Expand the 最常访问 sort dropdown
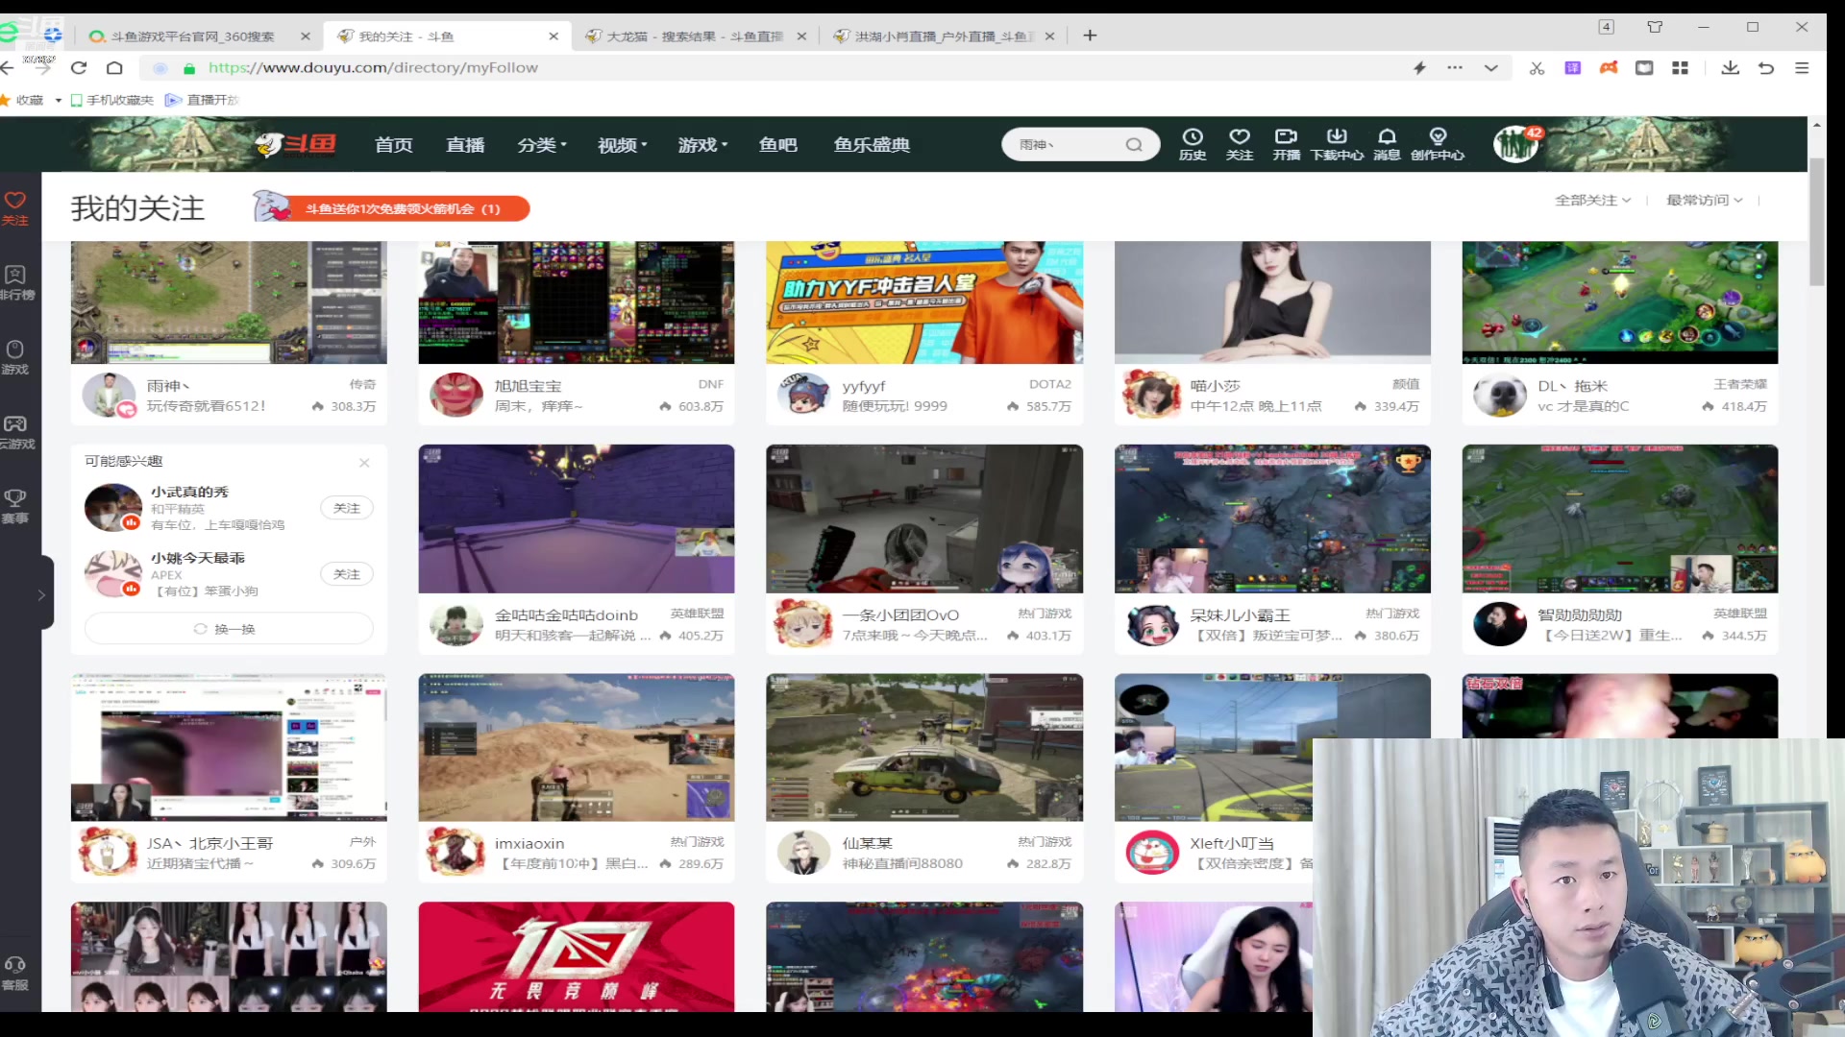The height and width of the screenshot is (1037, 1845). click(x=1705, y=200)
